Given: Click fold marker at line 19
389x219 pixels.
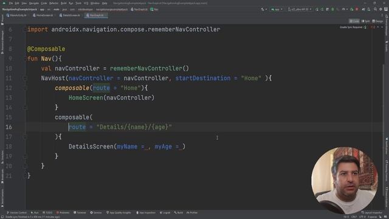Looking at the screenshot, I should 25,156.
